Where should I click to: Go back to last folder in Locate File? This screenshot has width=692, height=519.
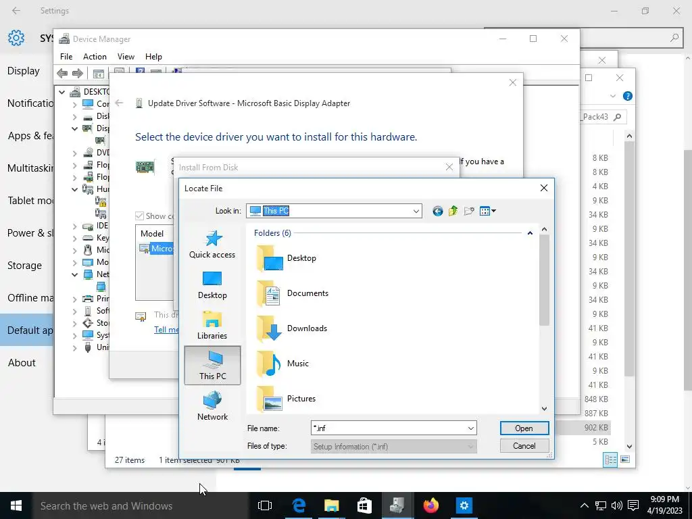[437, 211]
